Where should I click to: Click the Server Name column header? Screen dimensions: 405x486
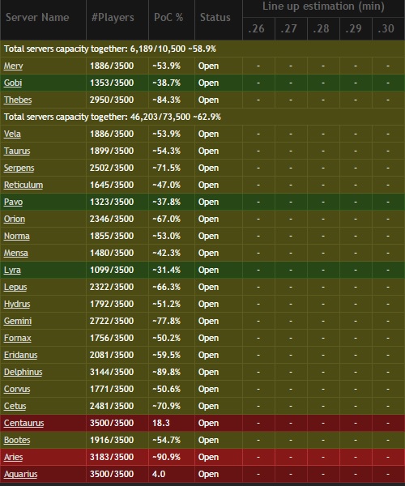tap(37, 18)
